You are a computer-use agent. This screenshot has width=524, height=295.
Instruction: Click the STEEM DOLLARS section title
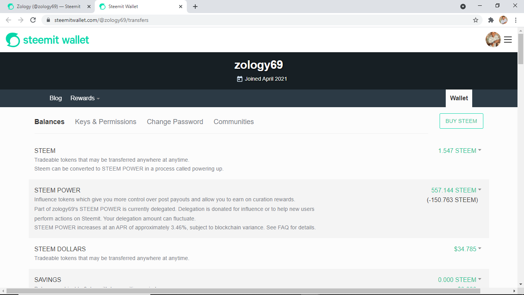click(60, 249)
